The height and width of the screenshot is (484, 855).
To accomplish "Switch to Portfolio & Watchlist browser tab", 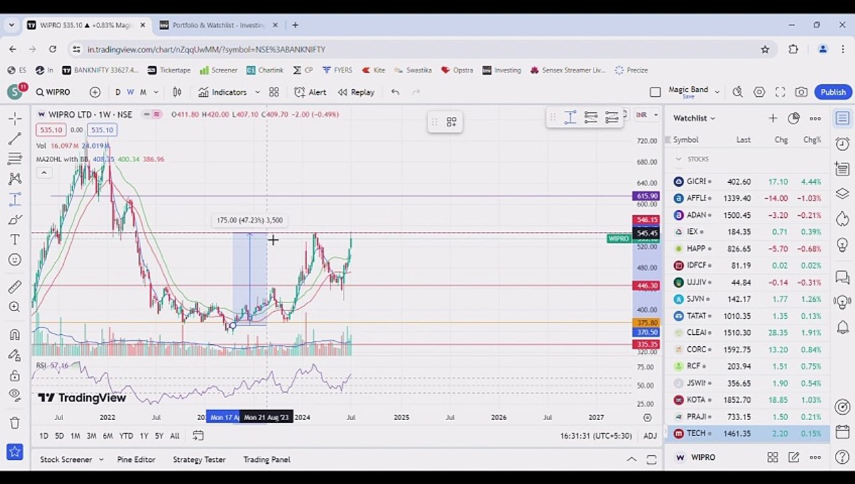I will (x=218, y=25).
